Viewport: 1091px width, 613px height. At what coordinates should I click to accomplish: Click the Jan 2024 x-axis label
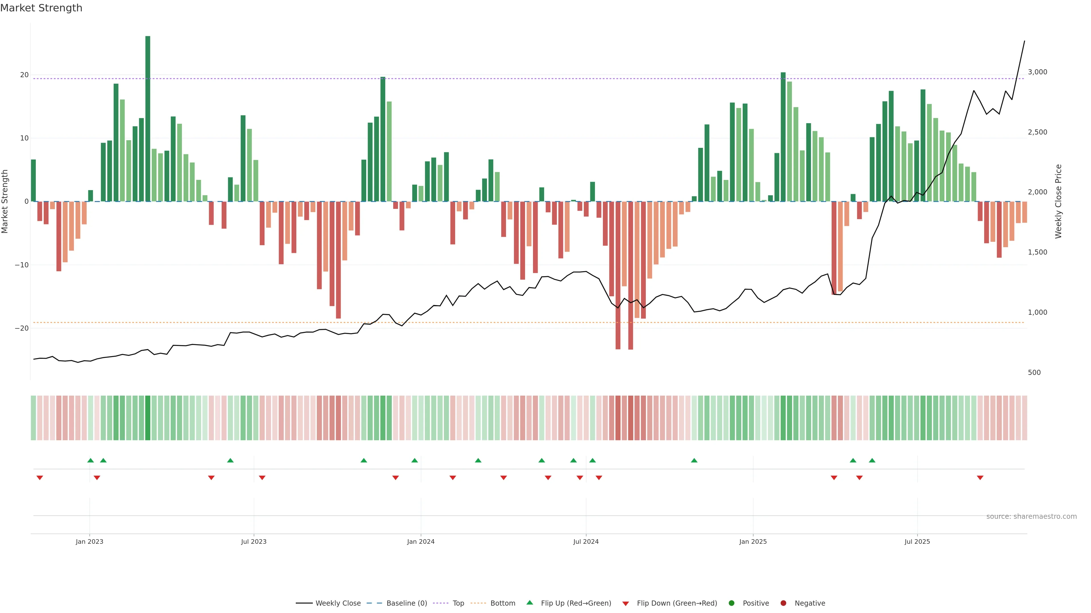tap(420, 541)
